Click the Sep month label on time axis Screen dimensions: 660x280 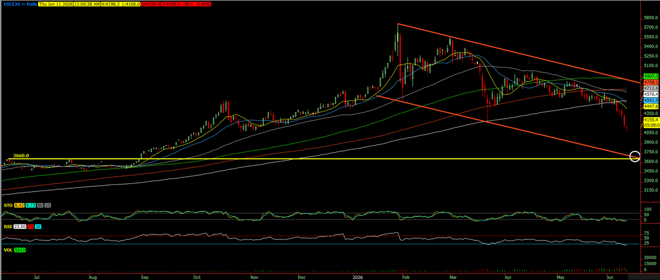[145, 277]
